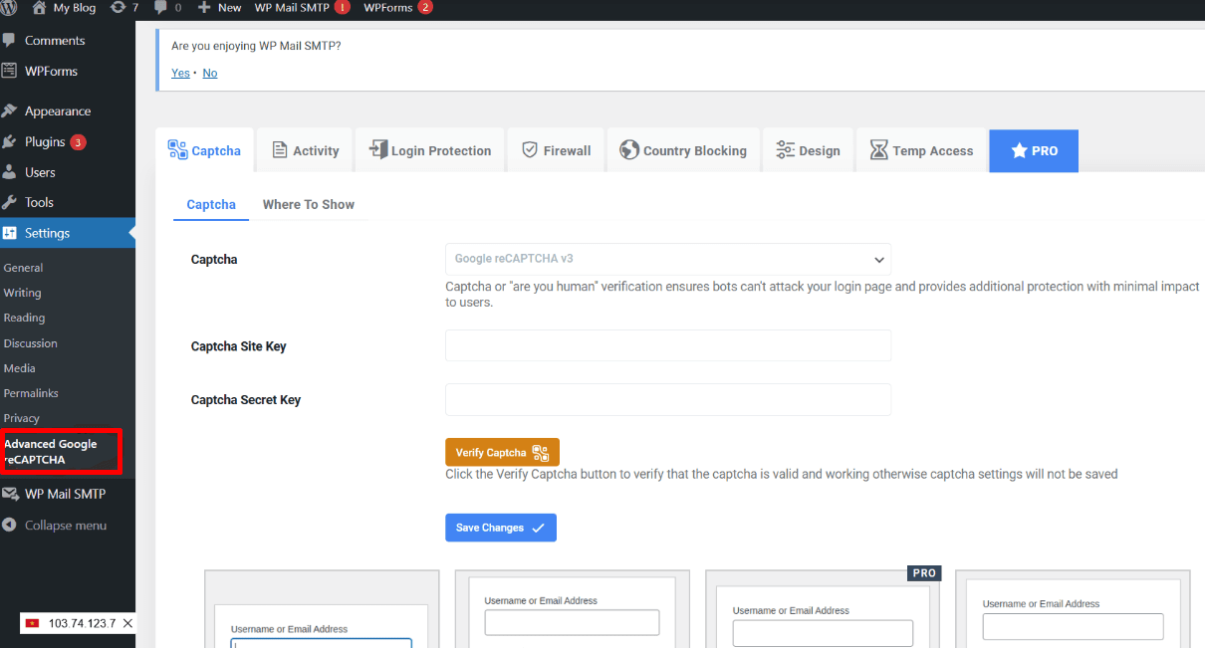Click the Firewall shield icon
Image resolution: width=1205 pixels, height=648 pixels.
tap(529, 149)
